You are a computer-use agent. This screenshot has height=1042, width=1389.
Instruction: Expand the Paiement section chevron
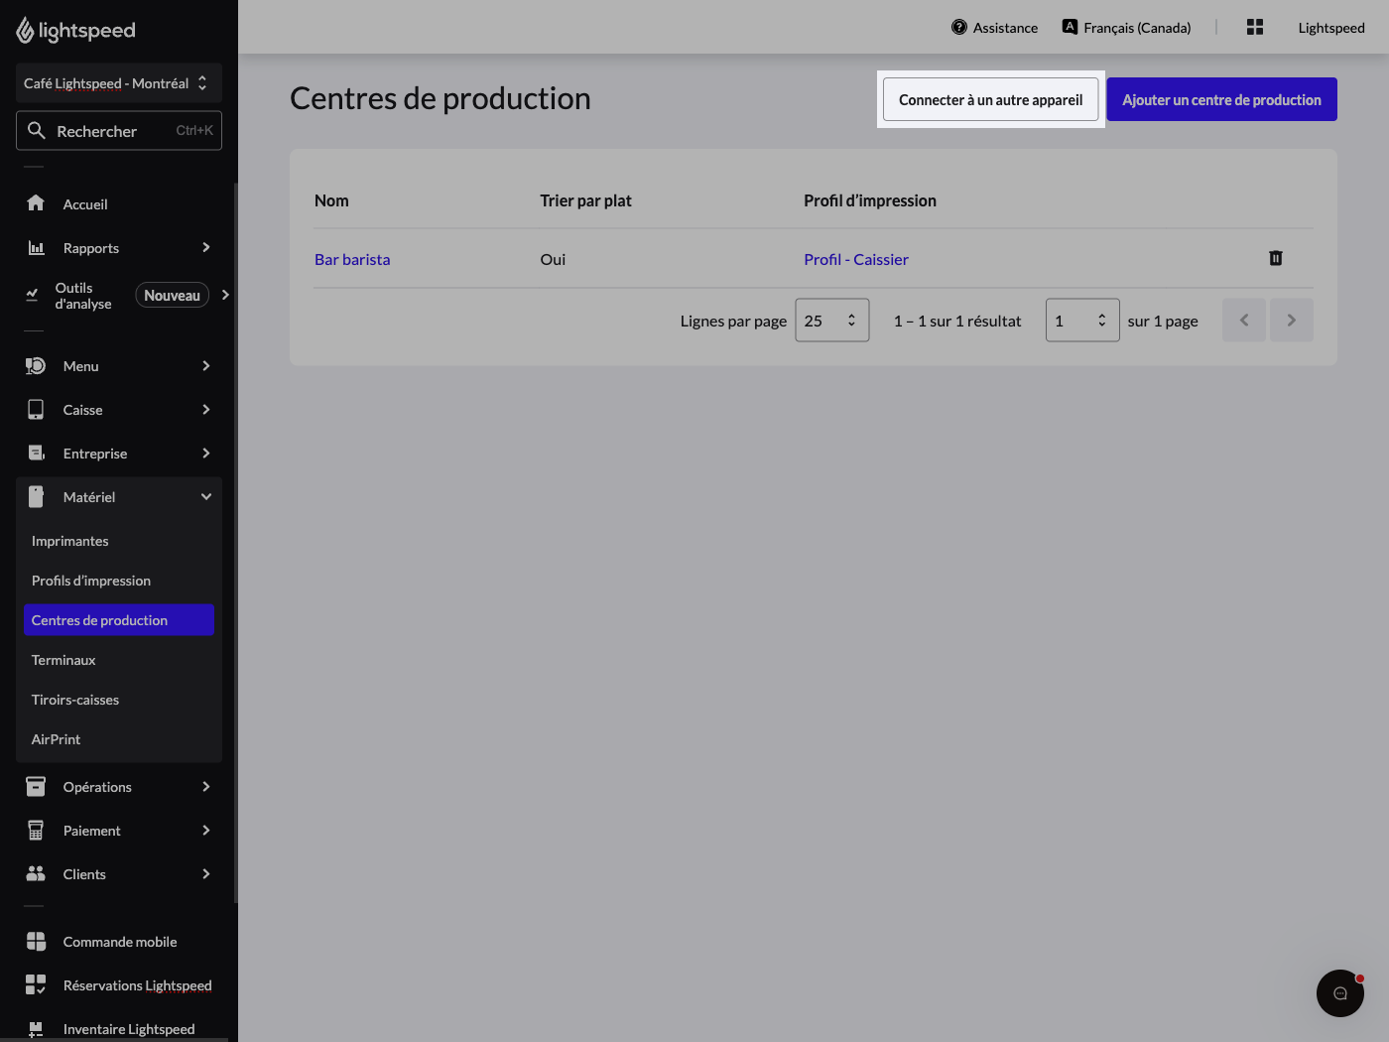[x=206, y=831]
